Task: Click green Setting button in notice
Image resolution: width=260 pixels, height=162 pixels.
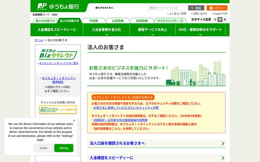Action: (x=64, y=148)
